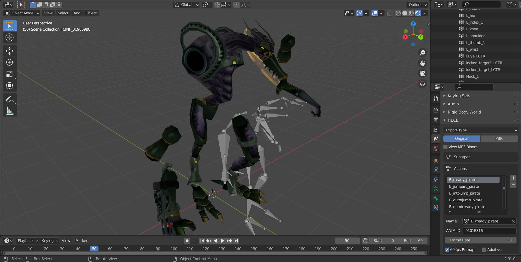
Task: Open the Object Constraints tab icon
Action: click(436, 179)
